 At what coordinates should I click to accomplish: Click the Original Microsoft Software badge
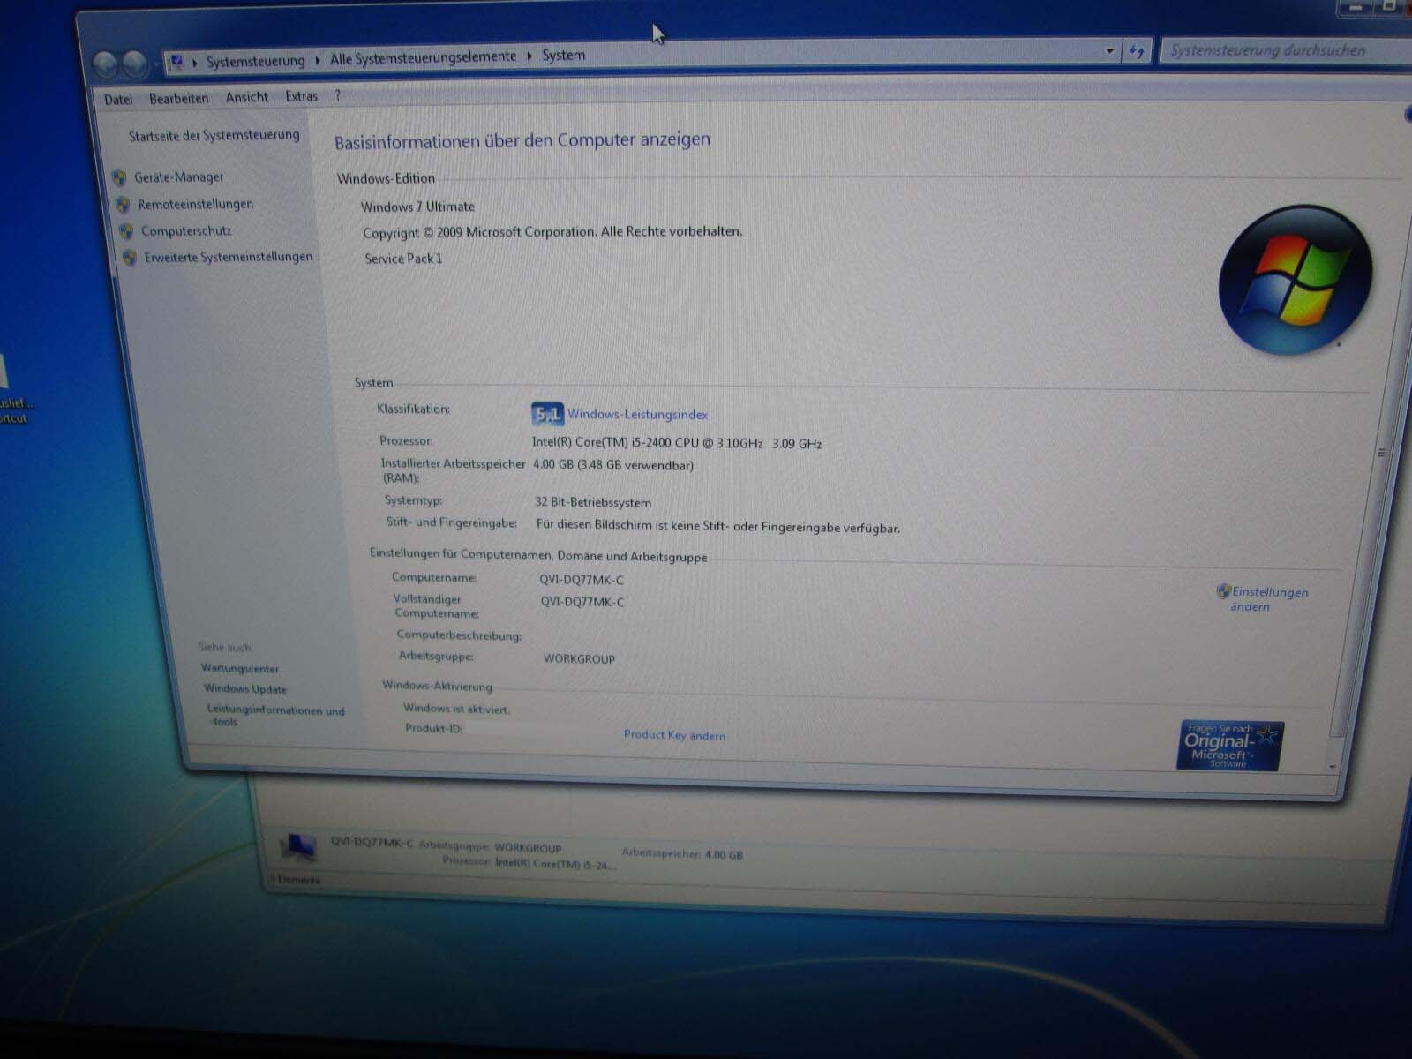(1230, 746)
